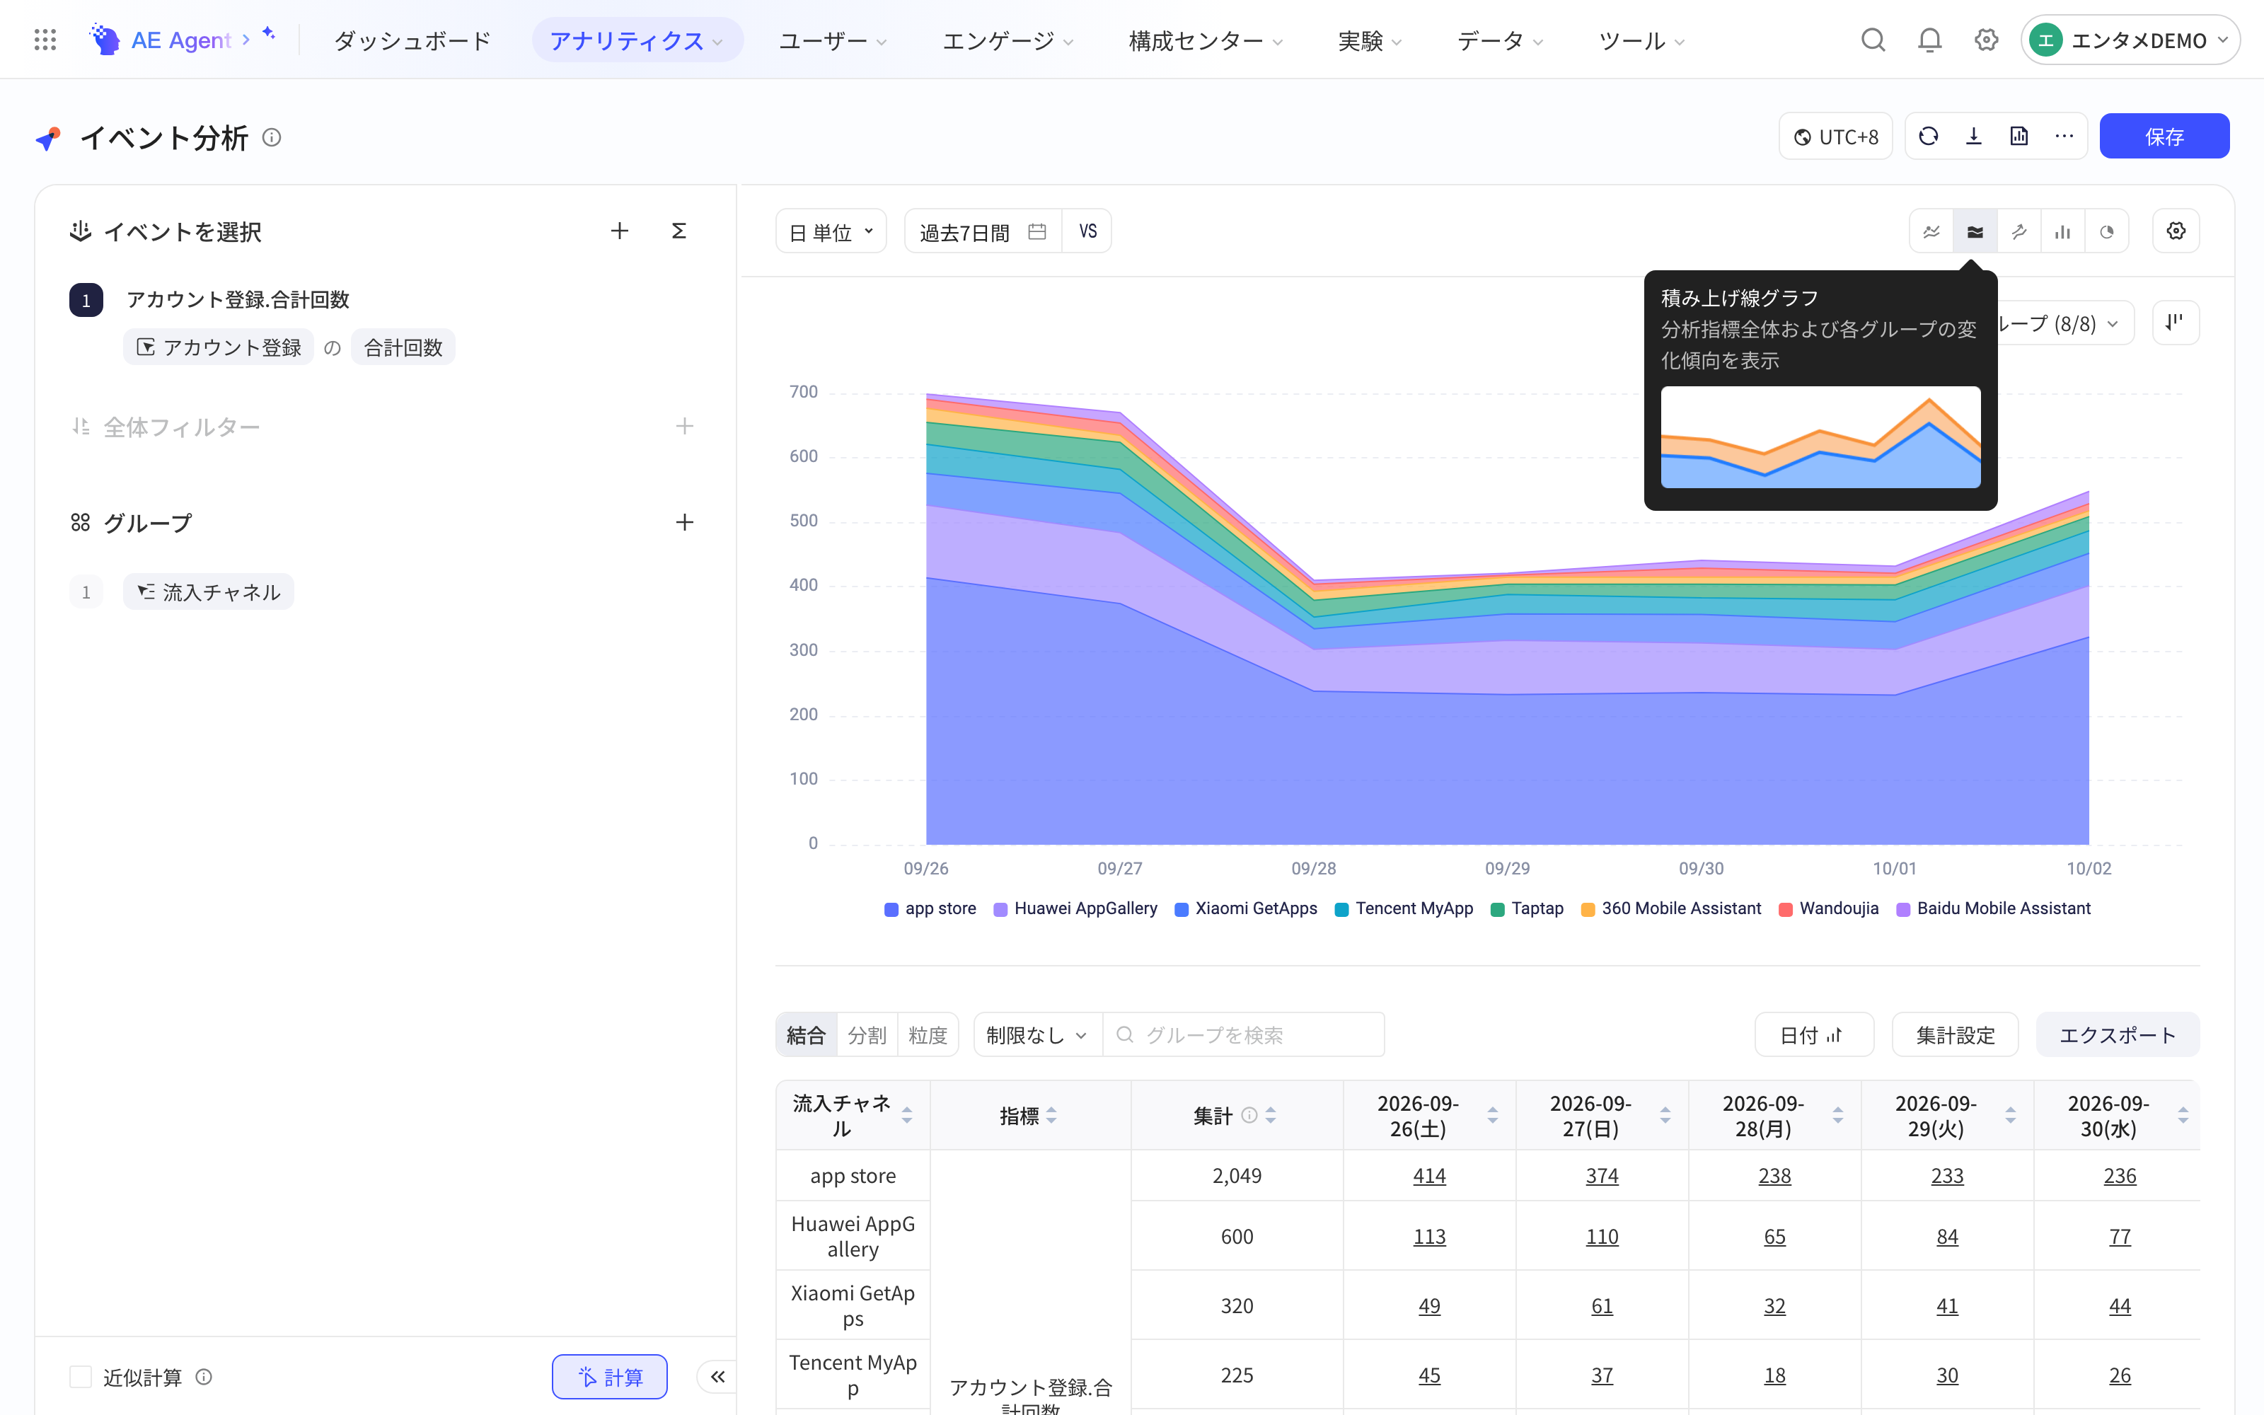Open the ユーザー menu
The height and width of the screenshot is (1415, 2264).
(x=833, y=40)
